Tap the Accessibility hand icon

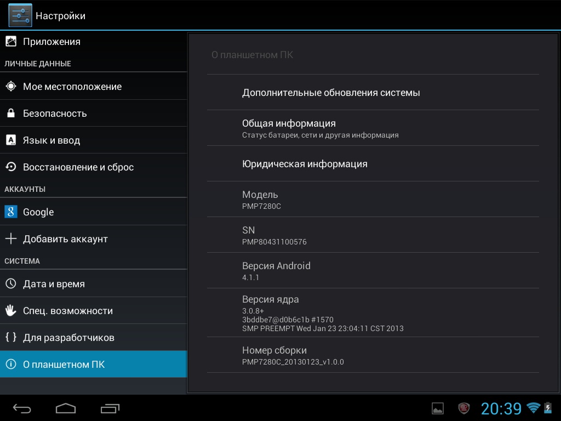pyautogui.click(x=11, y=311)
